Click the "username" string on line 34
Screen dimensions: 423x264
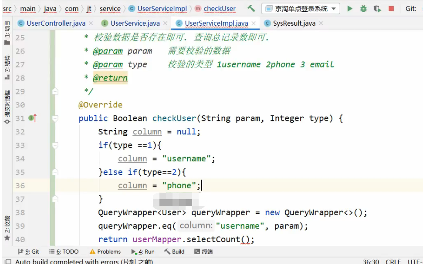click(186, 159)
